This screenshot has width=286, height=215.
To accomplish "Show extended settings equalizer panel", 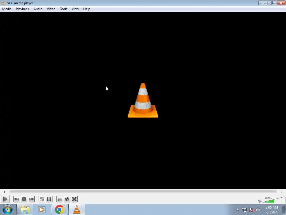I will click(49, 199).
